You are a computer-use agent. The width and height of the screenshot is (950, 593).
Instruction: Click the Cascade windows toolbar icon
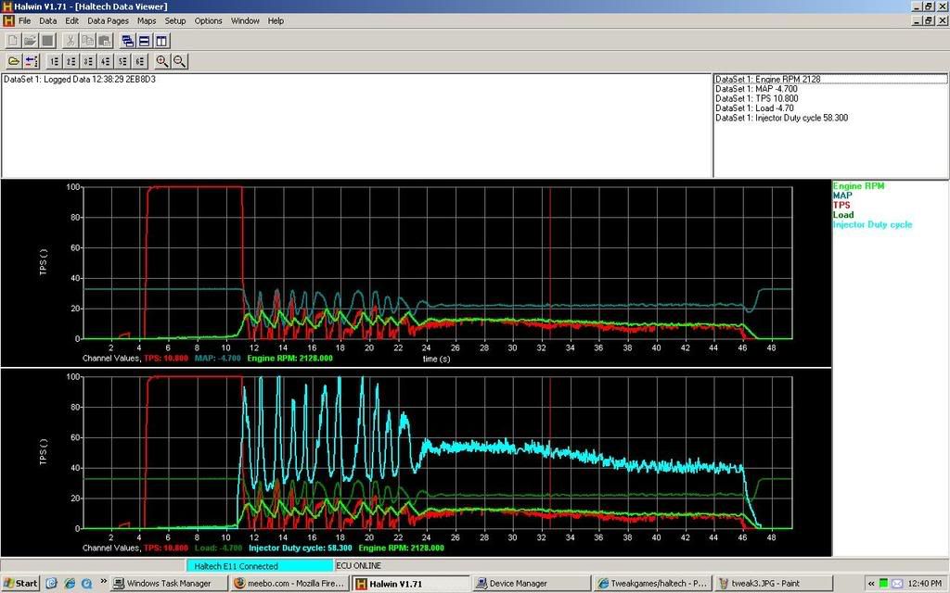[127, 41]
